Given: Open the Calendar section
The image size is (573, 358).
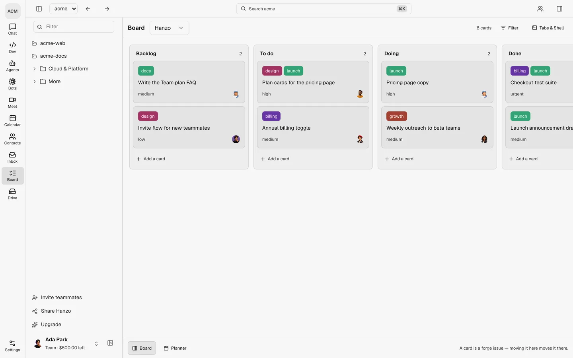Looking at the screenshot, I should 12,121.
